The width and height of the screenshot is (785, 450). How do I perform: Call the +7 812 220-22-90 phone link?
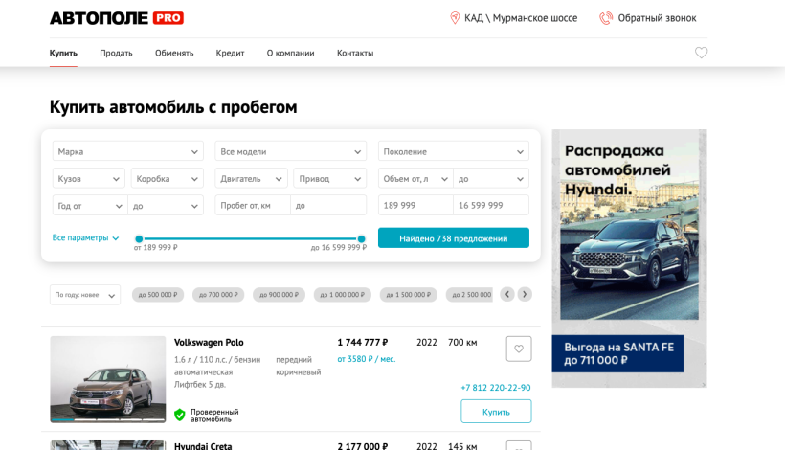pos(496,388)
